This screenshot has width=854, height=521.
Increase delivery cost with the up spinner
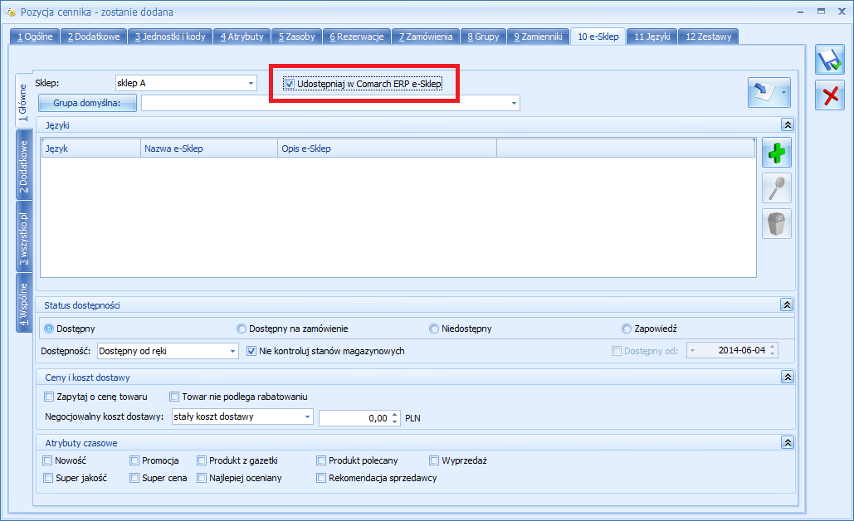coord(395,415)
